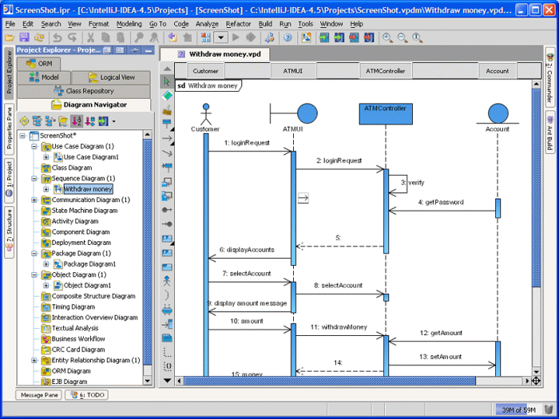This screenshot has width=559, height=419.
Task: Click the Cut scissors icon
Action: coord(90,38)
